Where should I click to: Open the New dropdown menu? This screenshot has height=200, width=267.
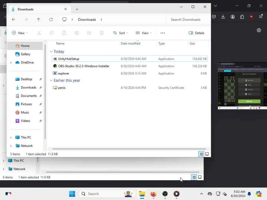coord(20,33)
